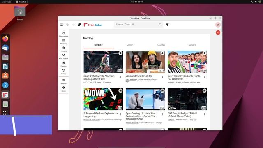Screen dimensions: 263x148
Task: Open title "A Tropical Cyclone Explosion Is Happening..."
Action: click(101, 115)
